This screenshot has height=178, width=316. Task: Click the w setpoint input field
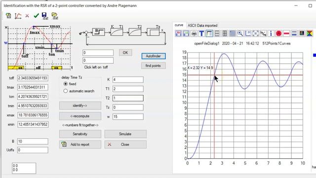128,117
